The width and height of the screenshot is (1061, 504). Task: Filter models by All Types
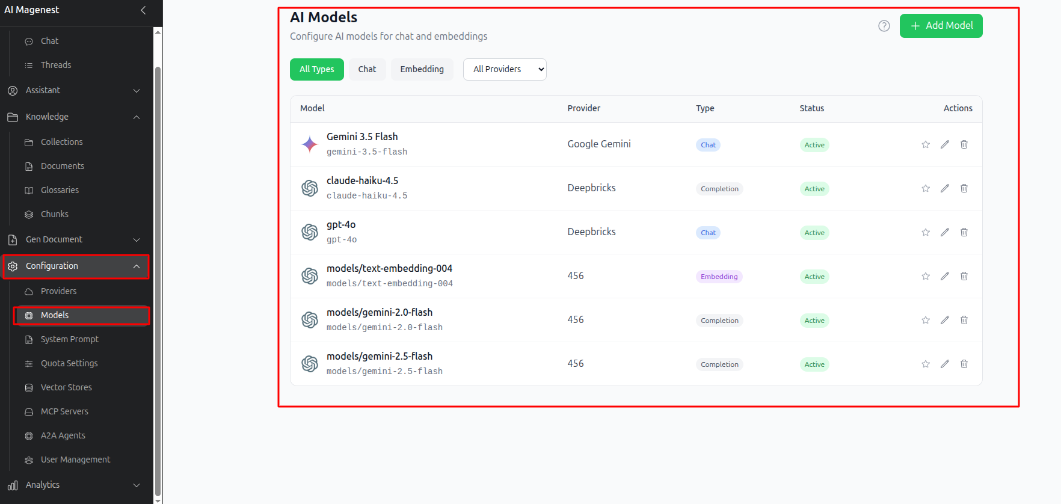click(x=317, y=69)
